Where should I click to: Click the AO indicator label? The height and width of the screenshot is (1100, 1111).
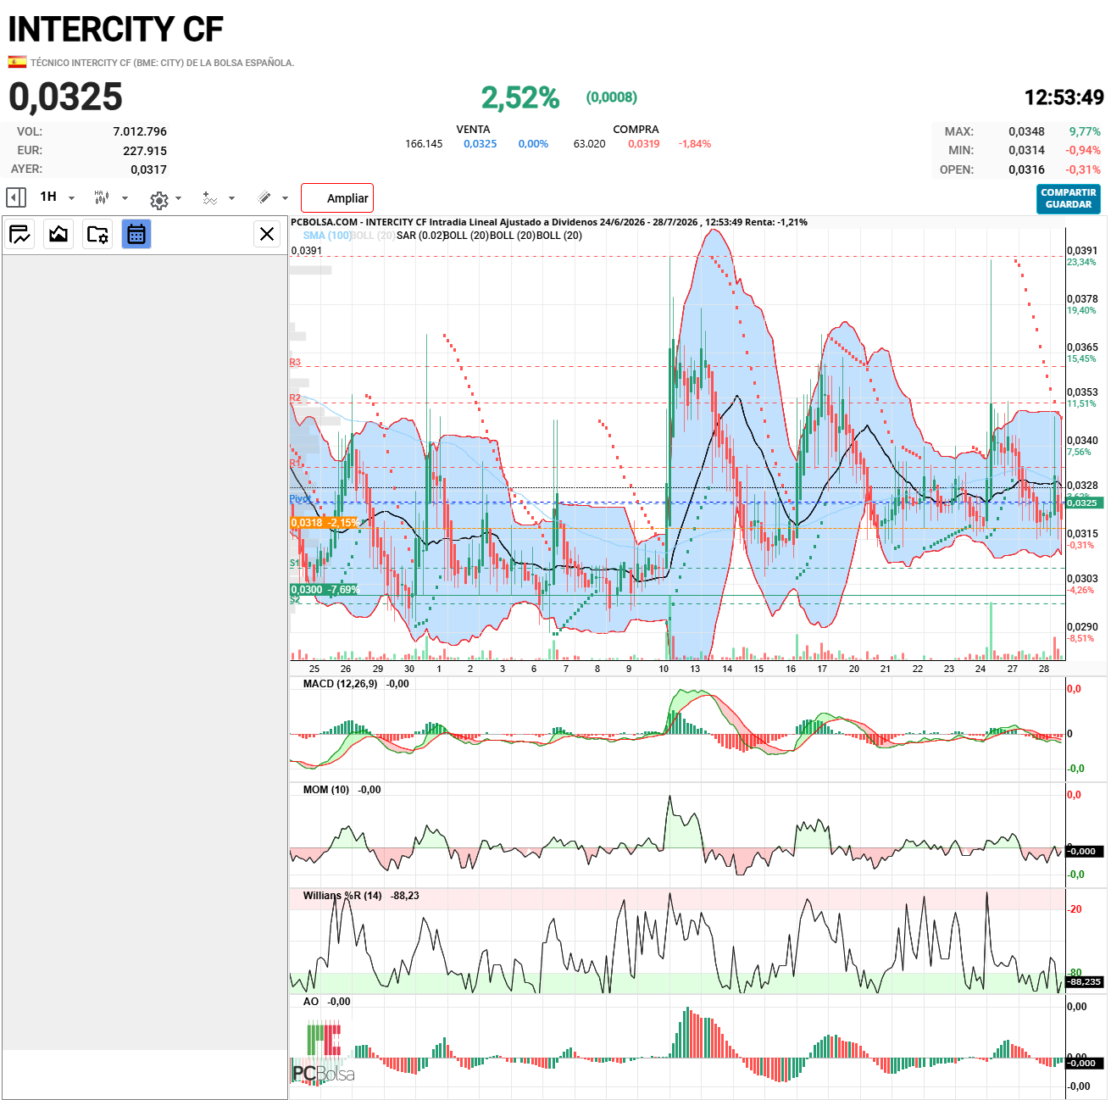coord(311,1002)
